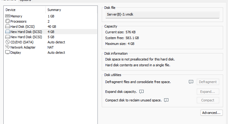Click the NAT summary value
The image size is (228, 124).
tap(50, 47)
